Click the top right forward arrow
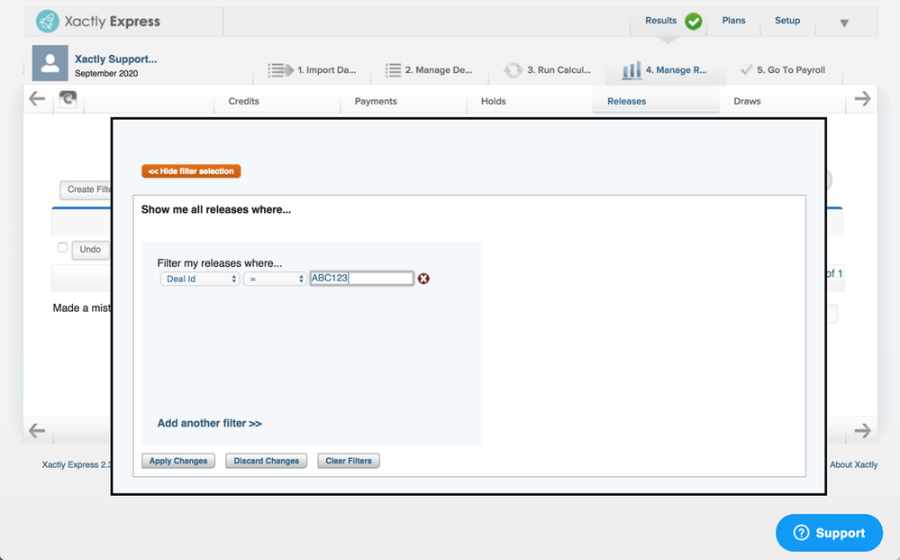The width and height of the screenshot is (900, 560). tap(862, 99)
